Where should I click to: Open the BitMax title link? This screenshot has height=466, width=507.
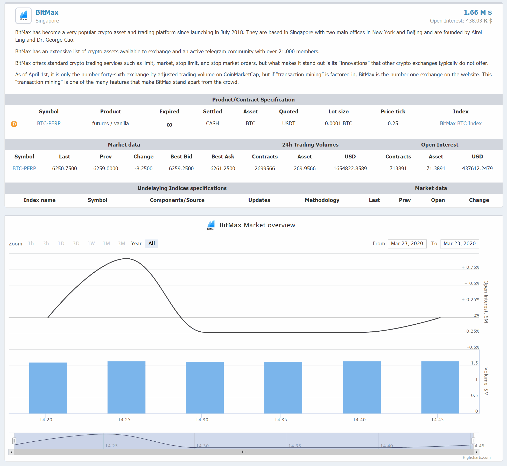[x=47, y=12]
